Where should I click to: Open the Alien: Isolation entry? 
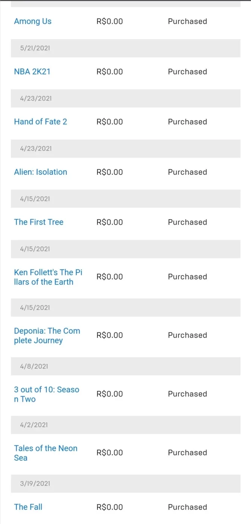tap(41, 172)
